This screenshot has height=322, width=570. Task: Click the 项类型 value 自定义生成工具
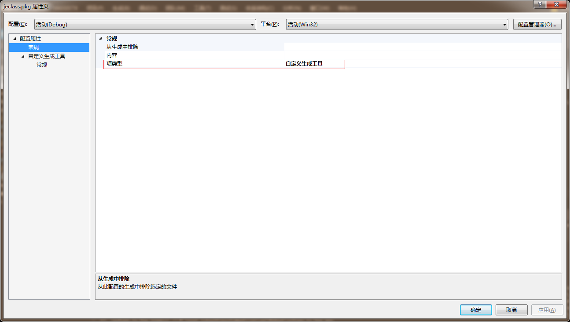[304, 64]
